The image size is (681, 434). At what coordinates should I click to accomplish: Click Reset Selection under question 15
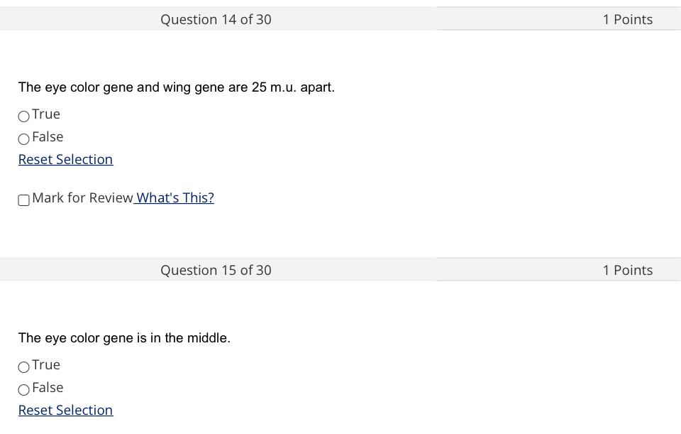click(x=65, y=410)
